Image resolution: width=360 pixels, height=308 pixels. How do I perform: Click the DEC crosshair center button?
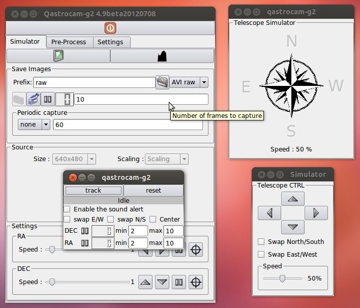(196, 282)
